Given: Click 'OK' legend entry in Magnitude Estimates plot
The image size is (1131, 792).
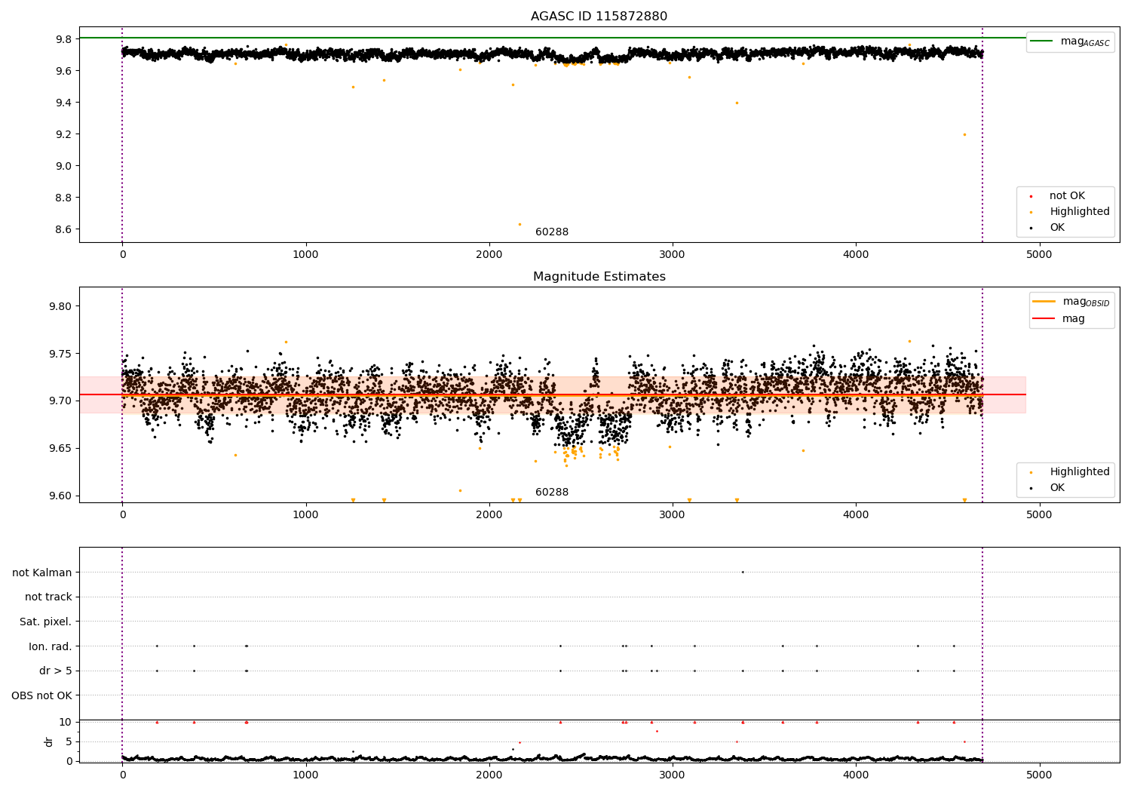Looking at the screenshot, I should pyautogui.click(x=1056, y=488).
